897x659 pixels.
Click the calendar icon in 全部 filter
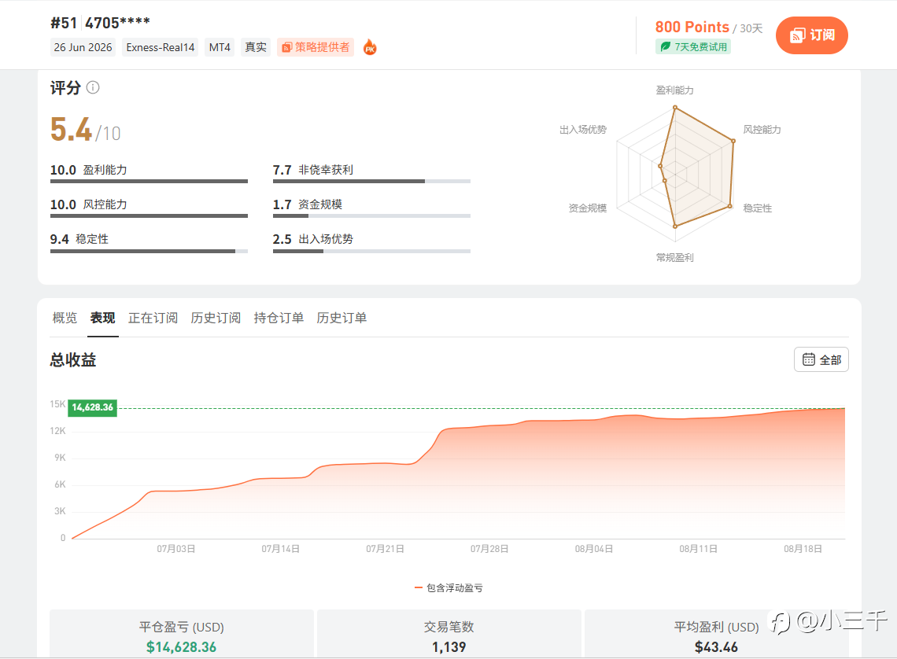point(808,359)
